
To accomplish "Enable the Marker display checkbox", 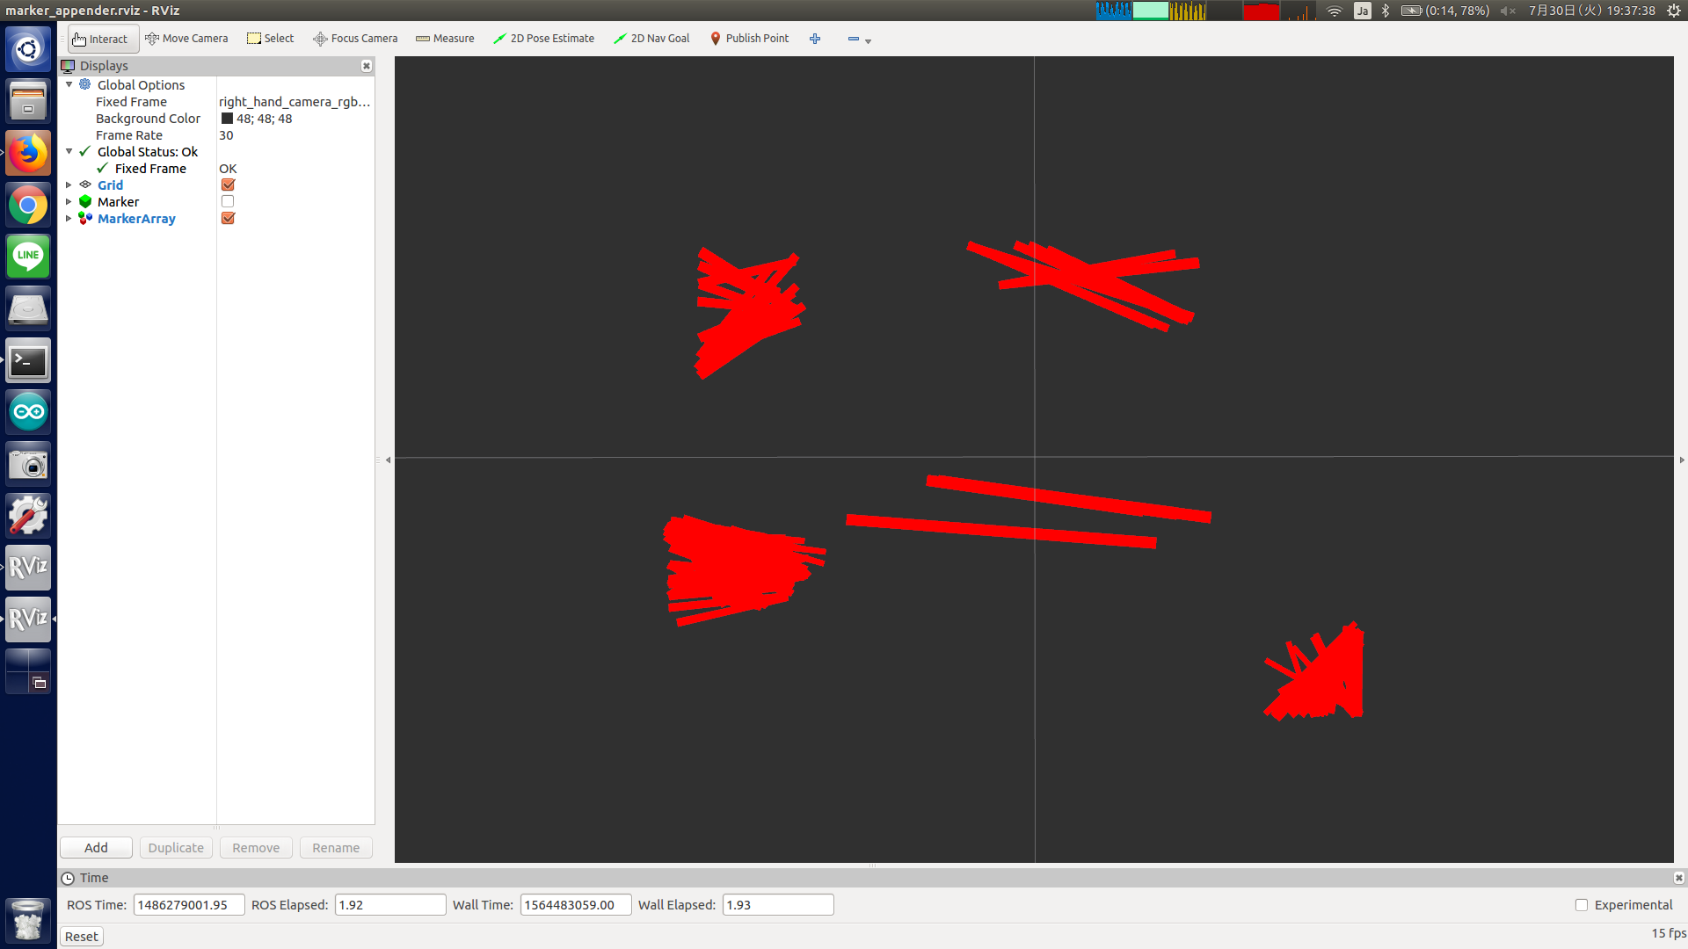I will pyautogui.click(x=228, y=201).
